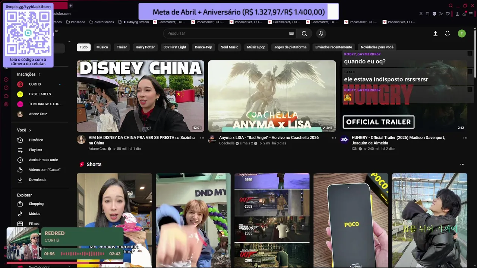The image size is (477, 268).
Task: Play the DISNEY CHINA video thumbnail
Action: pos(140,96)
